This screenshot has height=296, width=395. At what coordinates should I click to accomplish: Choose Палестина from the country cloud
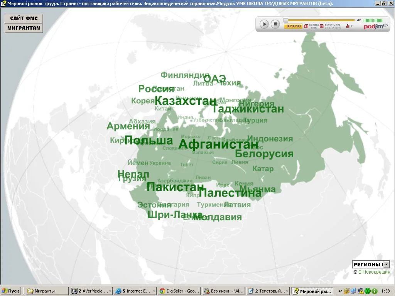coord(230,193)
